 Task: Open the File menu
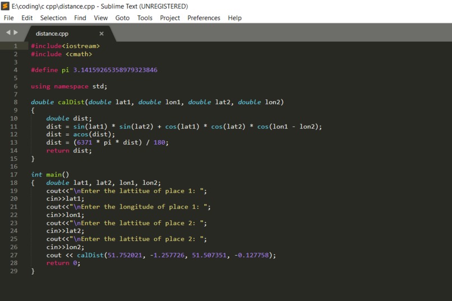(x=8, y=18)
